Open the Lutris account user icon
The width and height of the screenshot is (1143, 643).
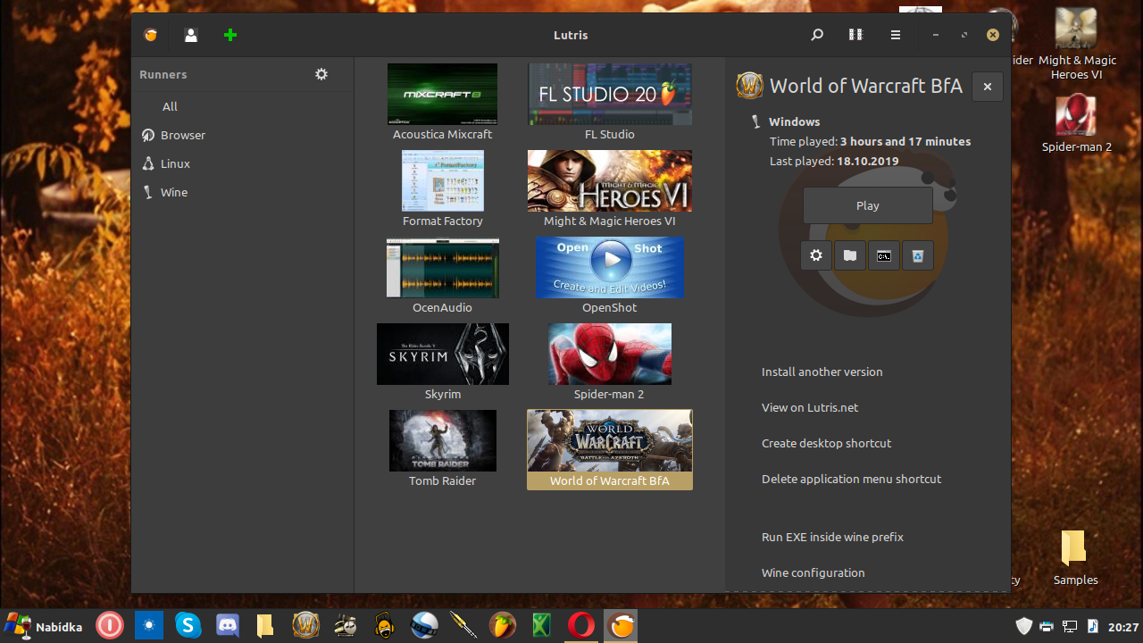pyautogui.click(x=191, y=35)
